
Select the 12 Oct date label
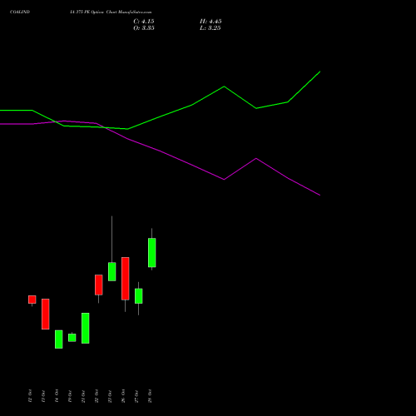[x=30, y=396]
